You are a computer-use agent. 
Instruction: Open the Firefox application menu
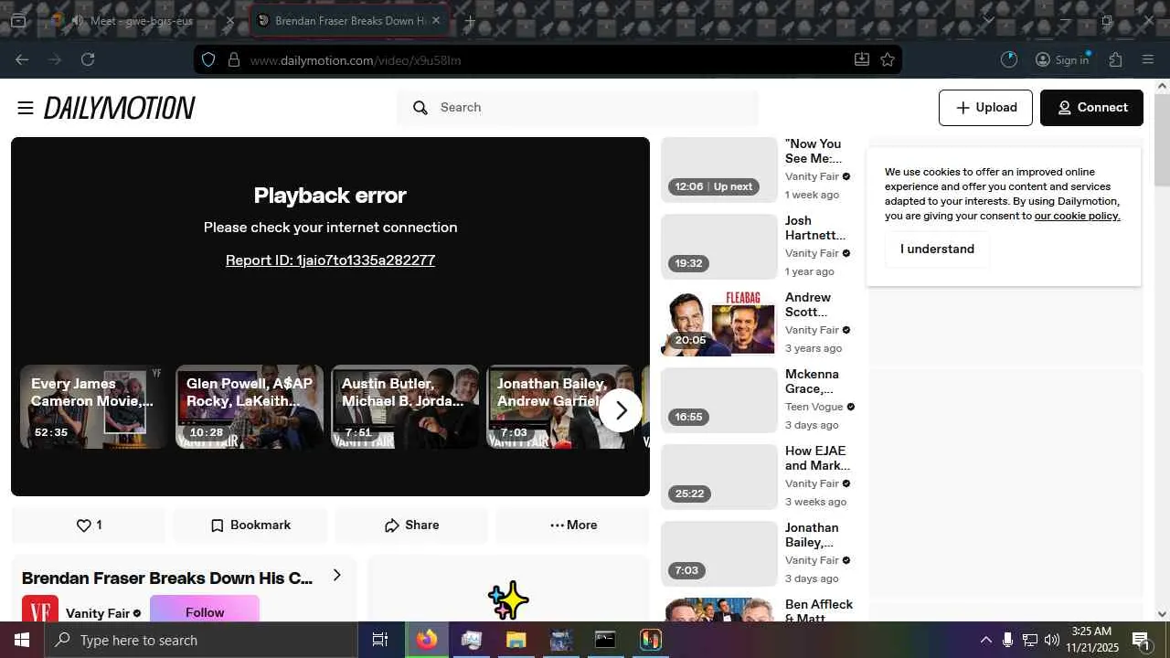1148,59
